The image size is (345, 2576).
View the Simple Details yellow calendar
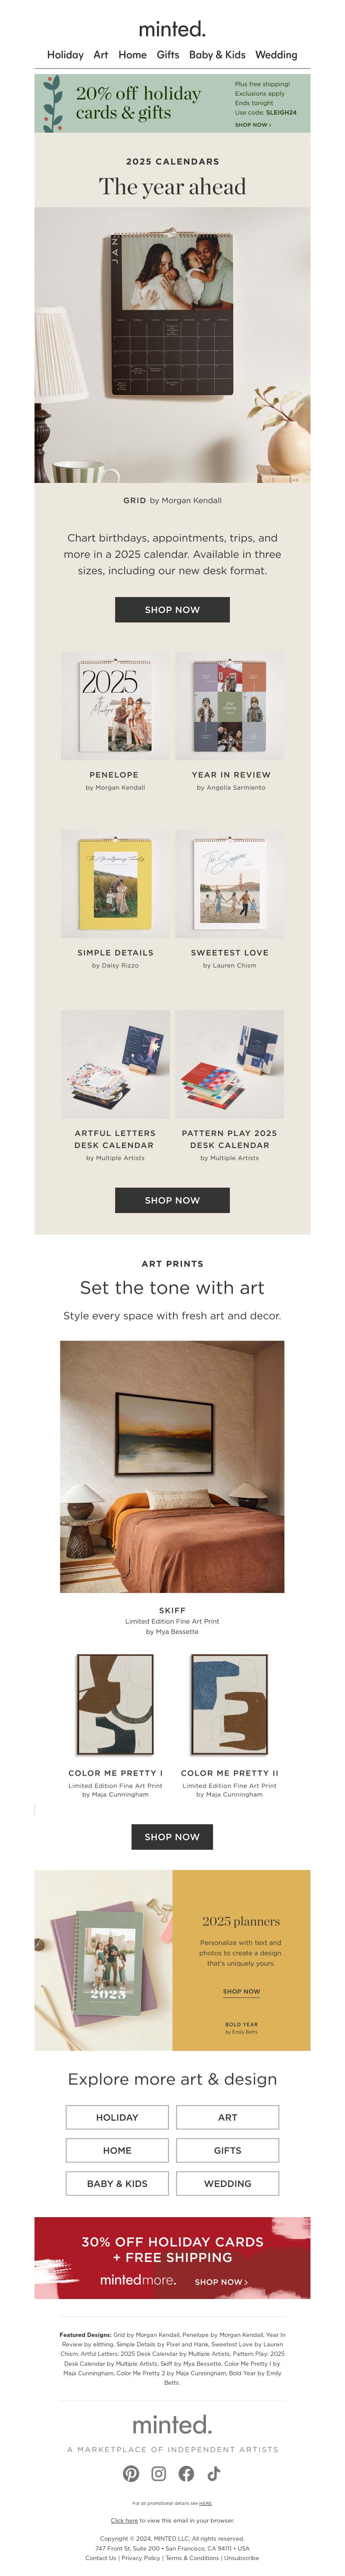coord(115,883)
